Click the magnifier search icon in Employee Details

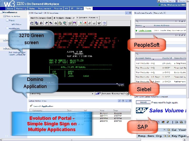coord(137,21)
